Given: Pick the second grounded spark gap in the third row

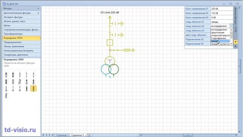Looking at the screenshot, I should [x=13, y=89].
